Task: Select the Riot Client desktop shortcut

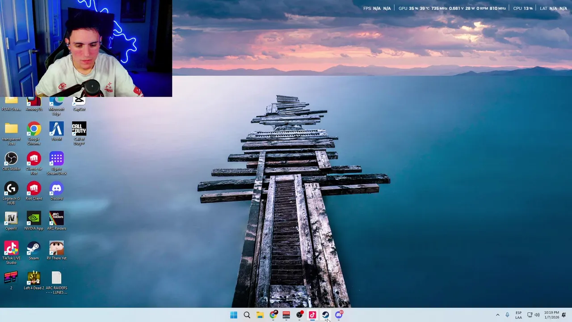Action: [34, 191]
